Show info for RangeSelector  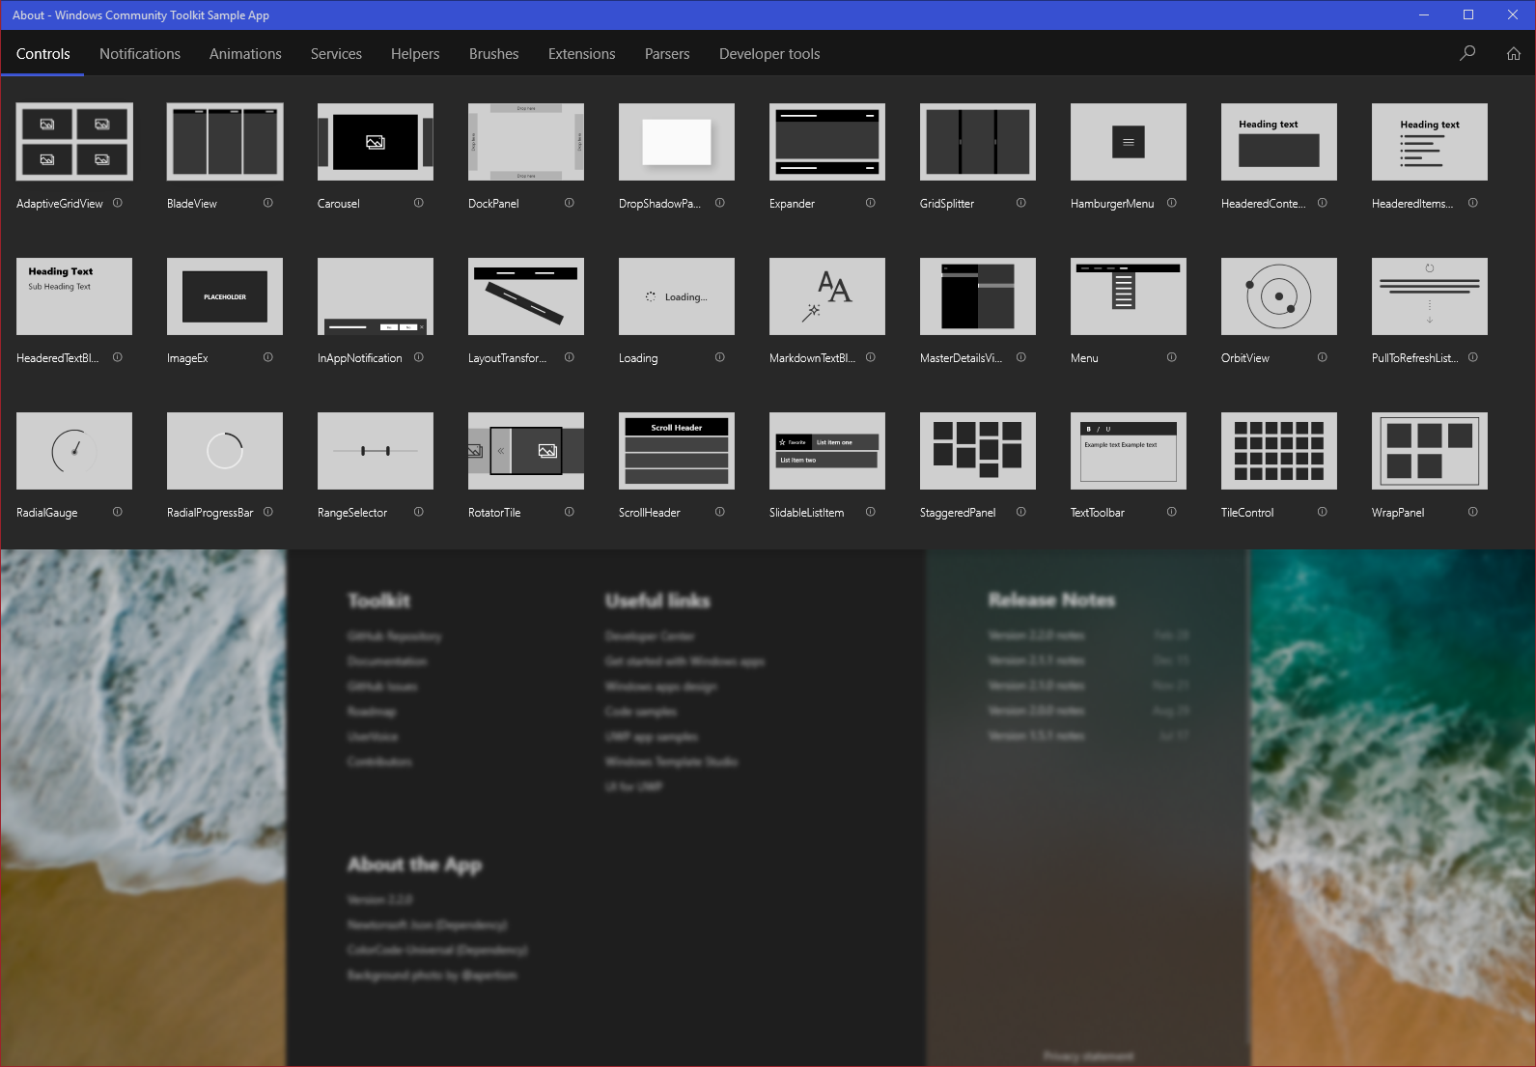[419, 512]
